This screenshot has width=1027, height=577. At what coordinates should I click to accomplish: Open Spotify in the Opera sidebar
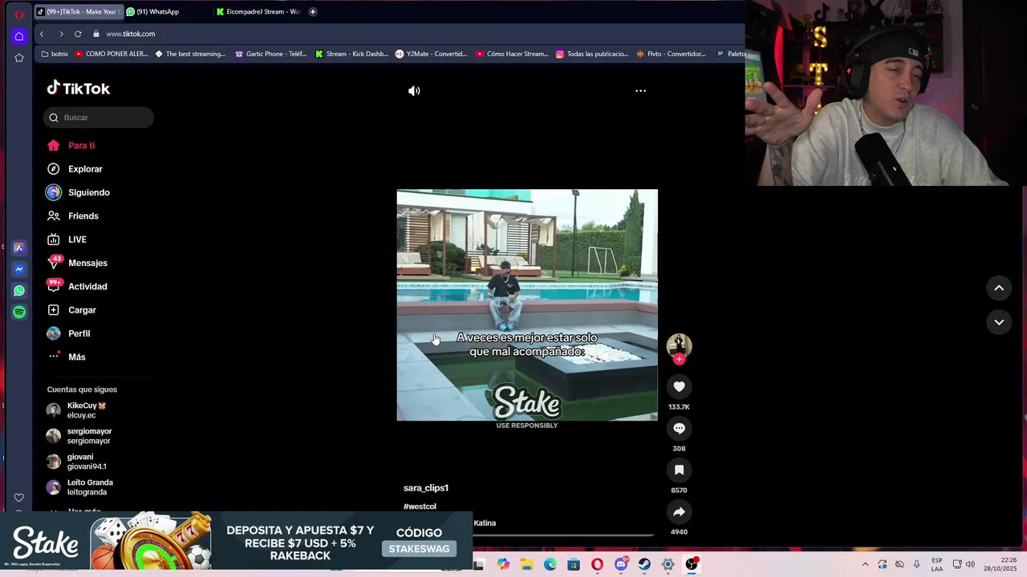click(x=19, y=312)
